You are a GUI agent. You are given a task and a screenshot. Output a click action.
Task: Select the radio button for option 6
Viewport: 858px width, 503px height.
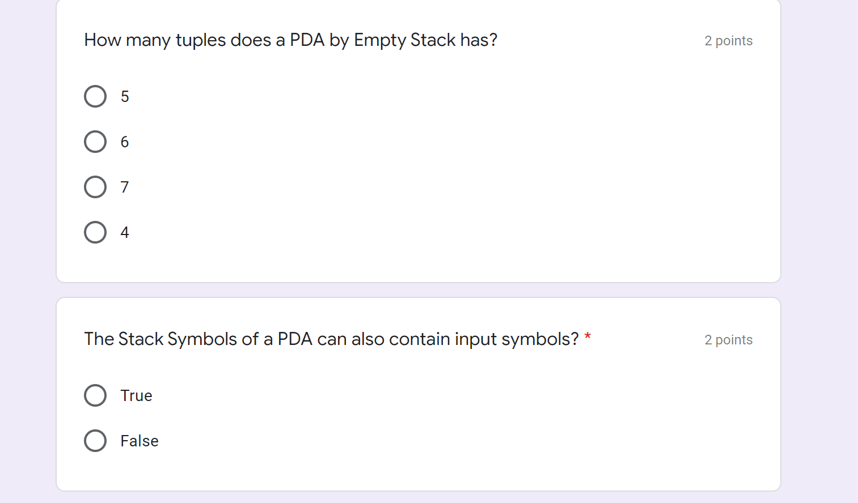click(x=95, y=142)
